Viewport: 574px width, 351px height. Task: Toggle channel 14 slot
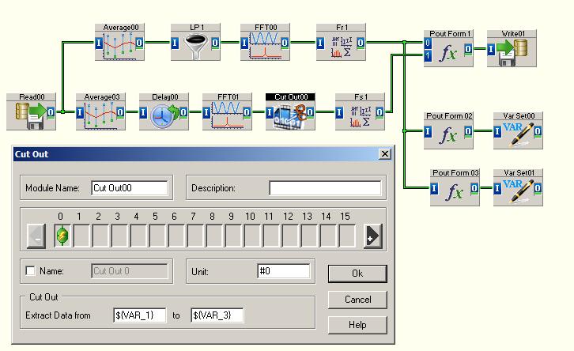(329, 236)
